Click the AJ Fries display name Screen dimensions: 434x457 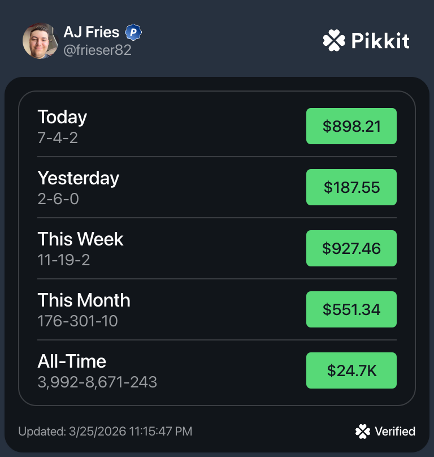(x=92, y=32)
